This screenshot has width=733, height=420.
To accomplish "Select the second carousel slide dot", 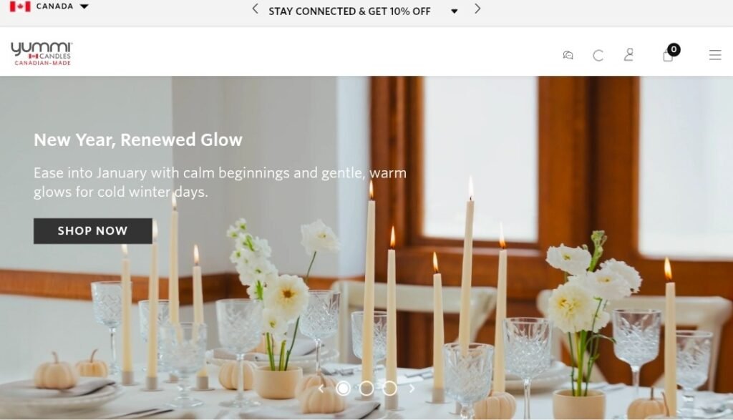I will (366, 389).
